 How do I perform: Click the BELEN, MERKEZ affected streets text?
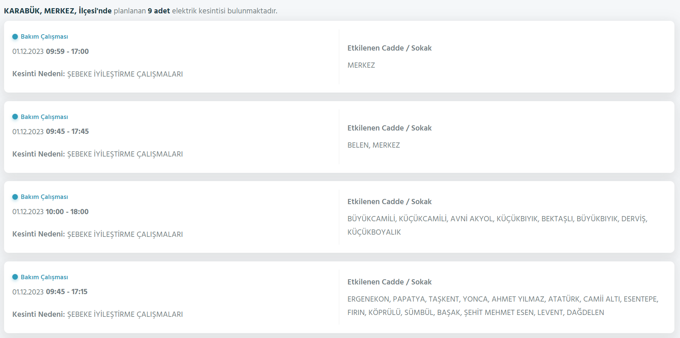[374, 145]
